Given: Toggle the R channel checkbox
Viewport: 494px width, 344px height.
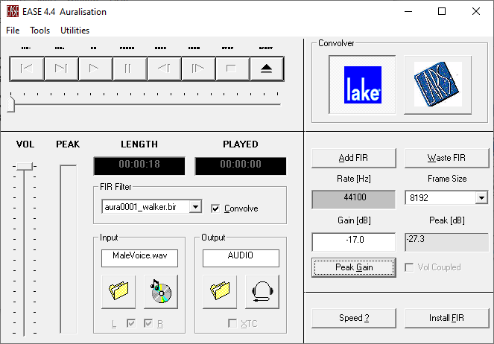Looking at the screenshot, I should 148,323.
